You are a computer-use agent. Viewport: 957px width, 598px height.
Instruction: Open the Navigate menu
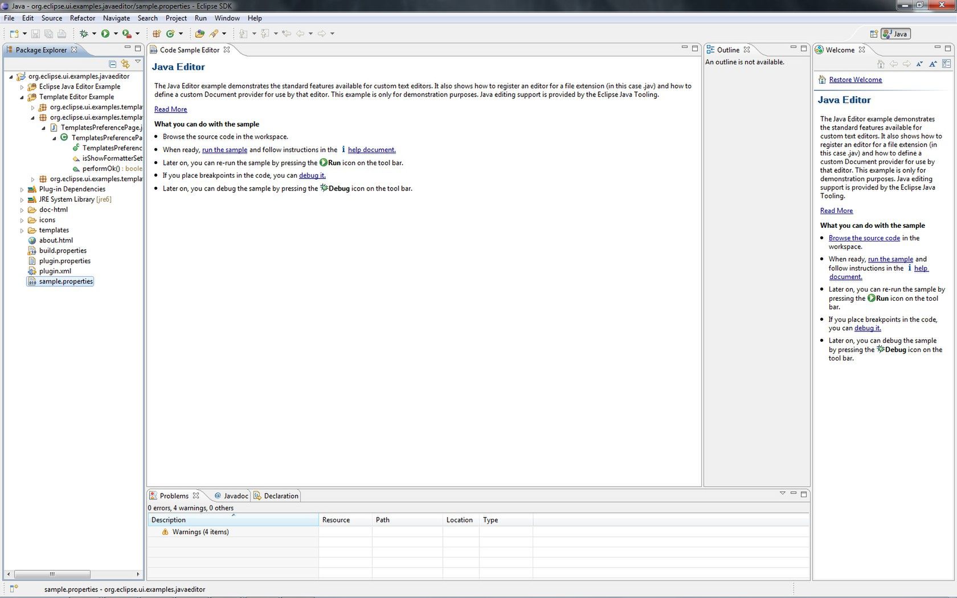[116, 18]
